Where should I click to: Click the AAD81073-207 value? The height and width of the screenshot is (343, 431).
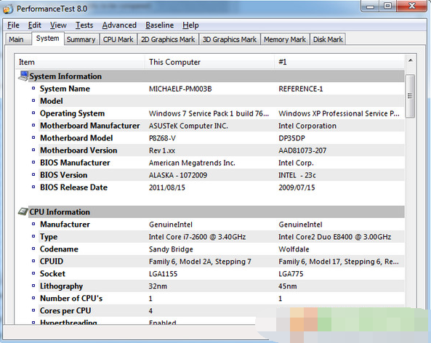tap(302, 150)
